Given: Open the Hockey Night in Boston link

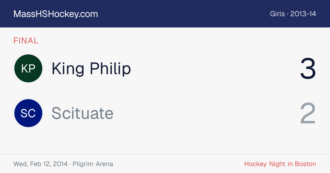Looking at the screenshot, I should pos(280,164).
